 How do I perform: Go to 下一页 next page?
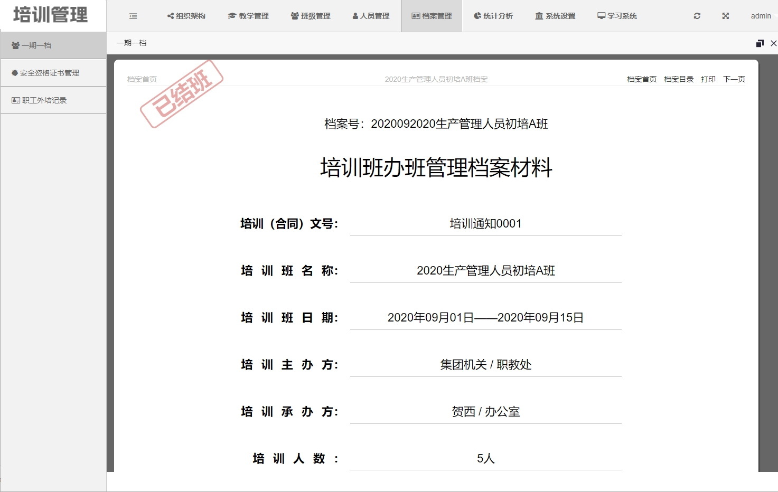click(734, 79)
